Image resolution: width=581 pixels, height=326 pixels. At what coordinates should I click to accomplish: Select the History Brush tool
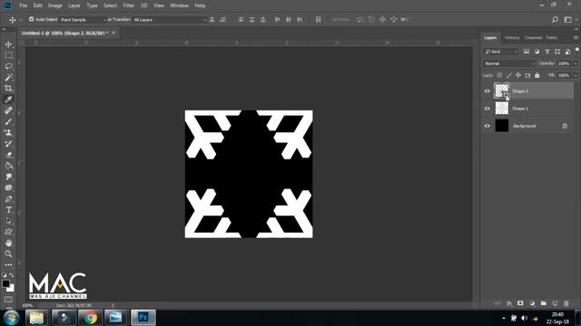pyautogui.click(x=8, y=144)
